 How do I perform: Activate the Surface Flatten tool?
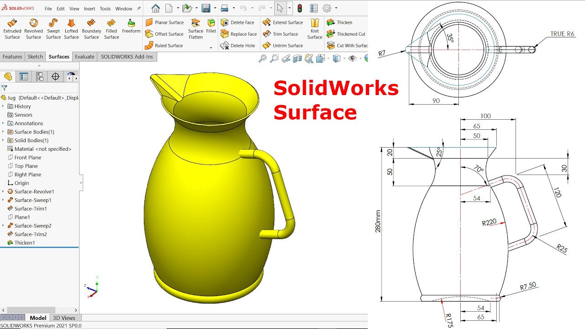coord(196,29)
